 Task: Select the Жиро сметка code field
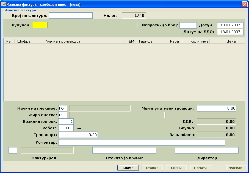point(63,115)
